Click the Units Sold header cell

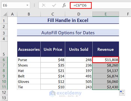(x=79, y=49)
